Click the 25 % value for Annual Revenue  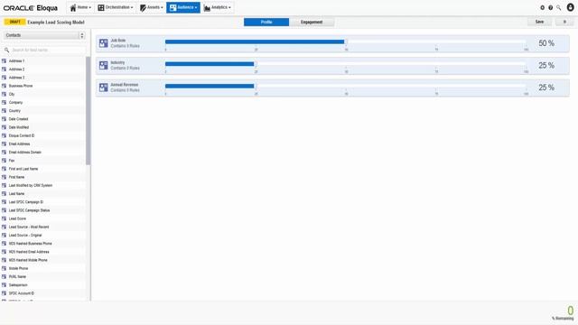point(546,88)
